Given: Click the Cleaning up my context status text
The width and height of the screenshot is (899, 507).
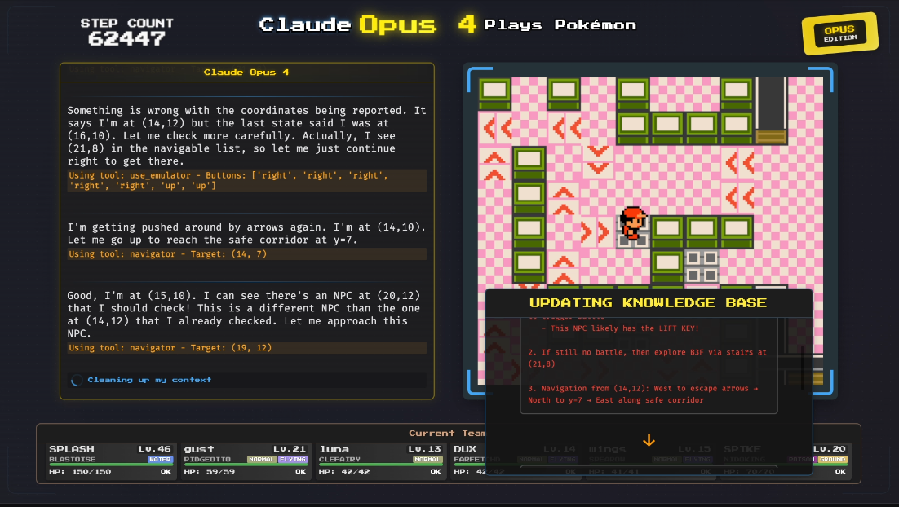Looking at the screenshot, I should click(149, 380).
